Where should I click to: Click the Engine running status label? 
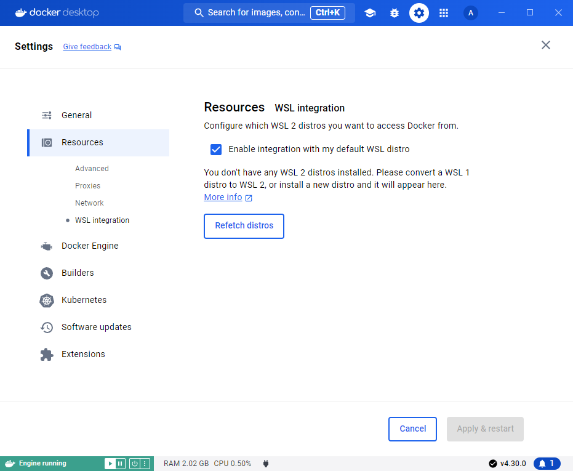click(x=42, y=464)
